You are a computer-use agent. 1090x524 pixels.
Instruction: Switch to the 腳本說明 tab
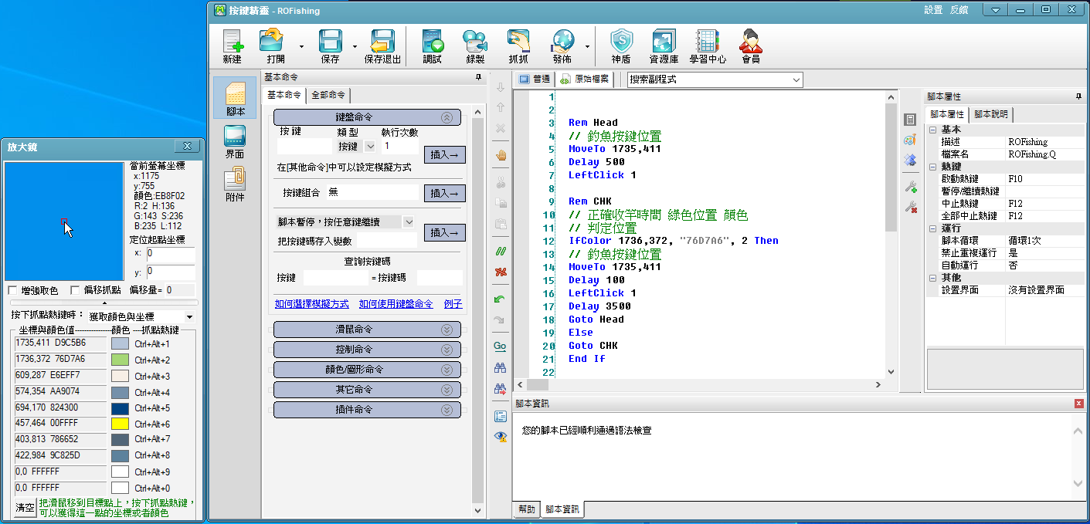(991, 114)
